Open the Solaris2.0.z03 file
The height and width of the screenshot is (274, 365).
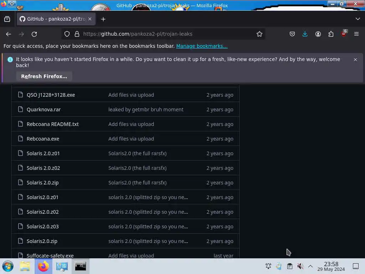[43, 227]
